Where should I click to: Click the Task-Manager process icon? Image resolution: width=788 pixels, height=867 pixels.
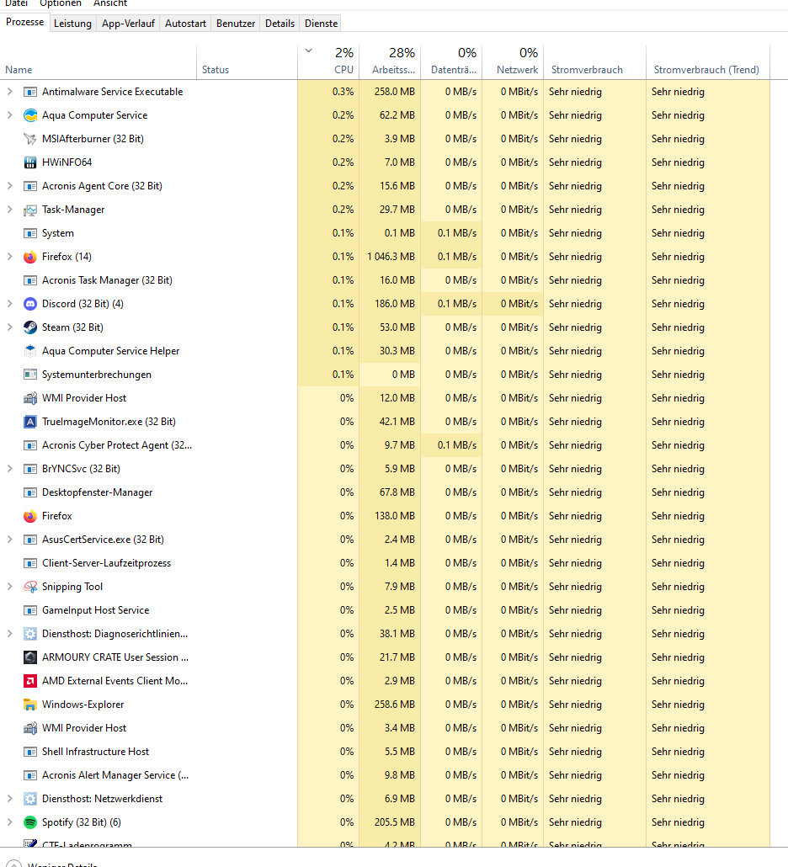click(30, 210)
